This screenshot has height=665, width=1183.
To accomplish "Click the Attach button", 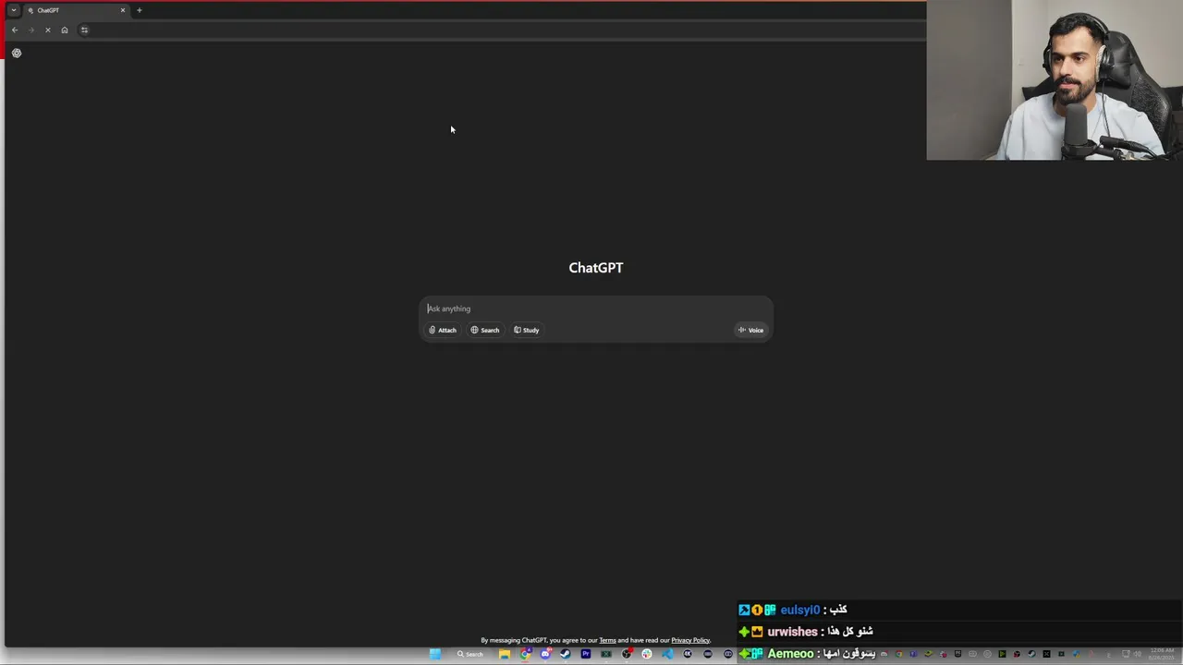I will [443, 330].
